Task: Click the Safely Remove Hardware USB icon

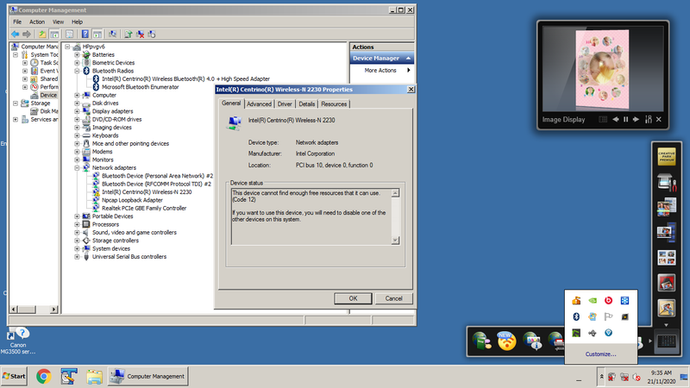Action: pyautogui.click(x=592, y=333)
